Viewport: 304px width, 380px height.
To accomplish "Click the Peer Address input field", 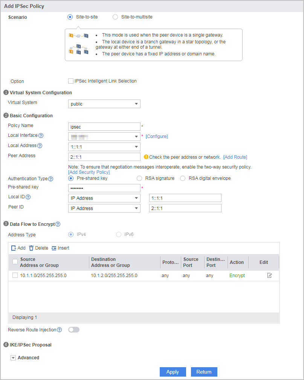I will pos(104,157).
